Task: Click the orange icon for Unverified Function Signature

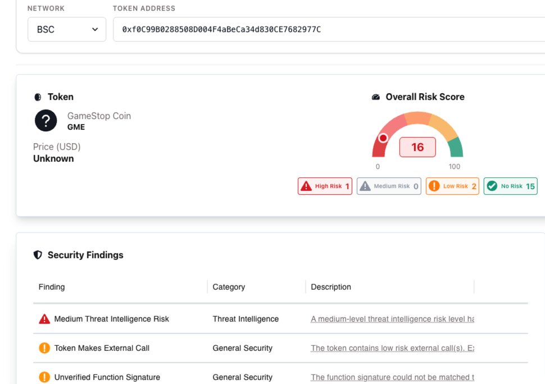Action: [44, 377]
